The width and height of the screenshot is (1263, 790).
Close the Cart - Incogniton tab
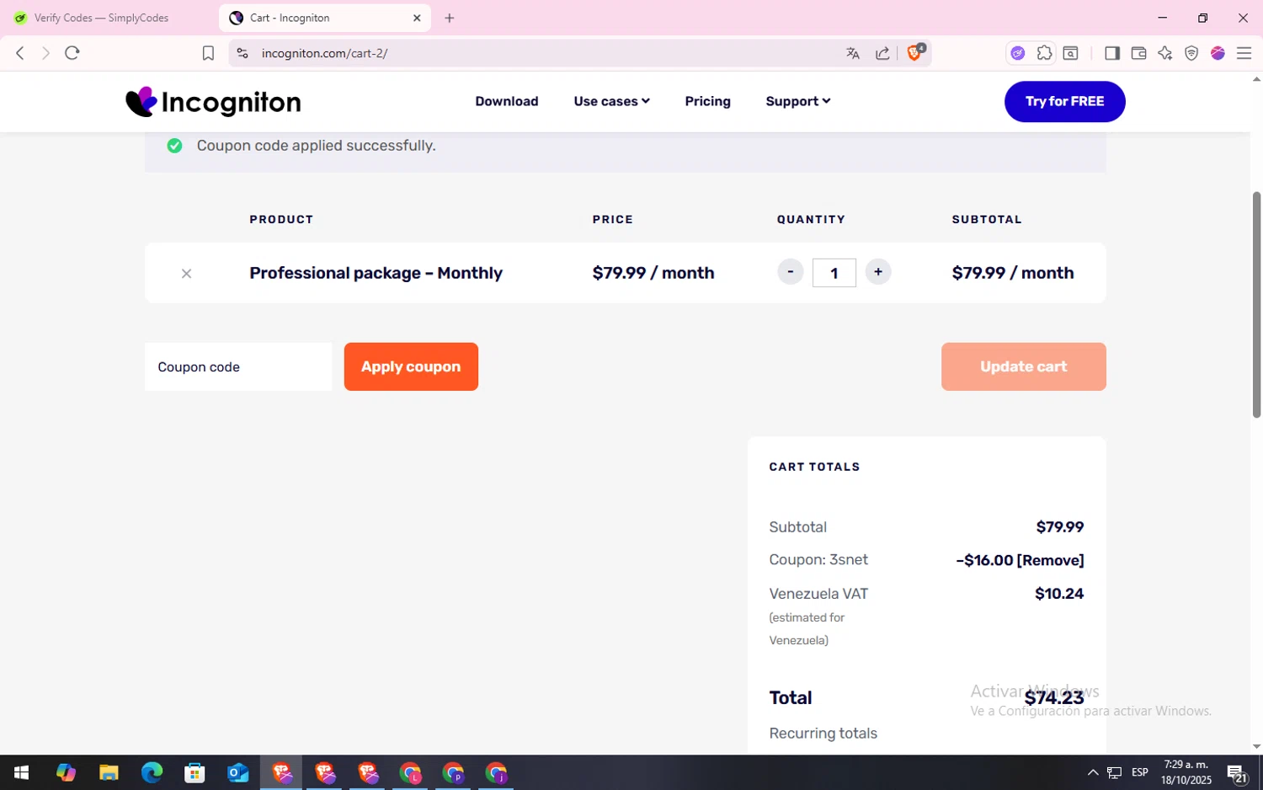(417, 18)
